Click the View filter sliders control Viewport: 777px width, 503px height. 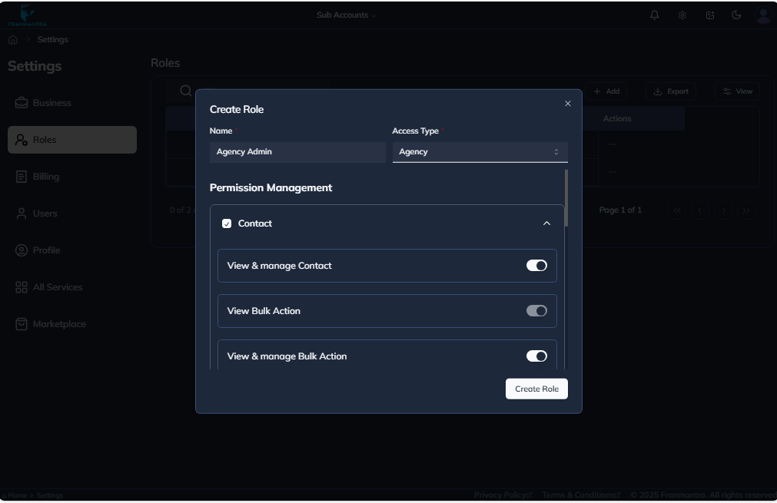735,91
